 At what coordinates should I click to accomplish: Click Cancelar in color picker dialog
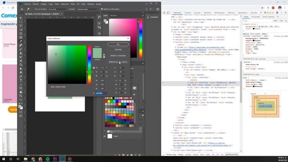pos(118,49)
